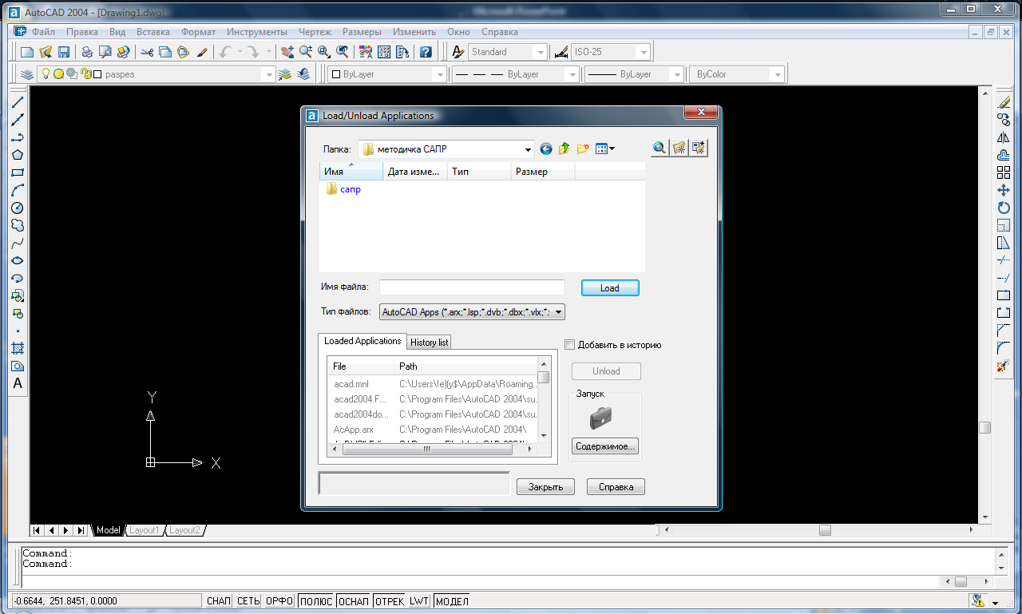Select the Spline tool
The height and width of the screenshot is (614, 1022).
[18, 243]
